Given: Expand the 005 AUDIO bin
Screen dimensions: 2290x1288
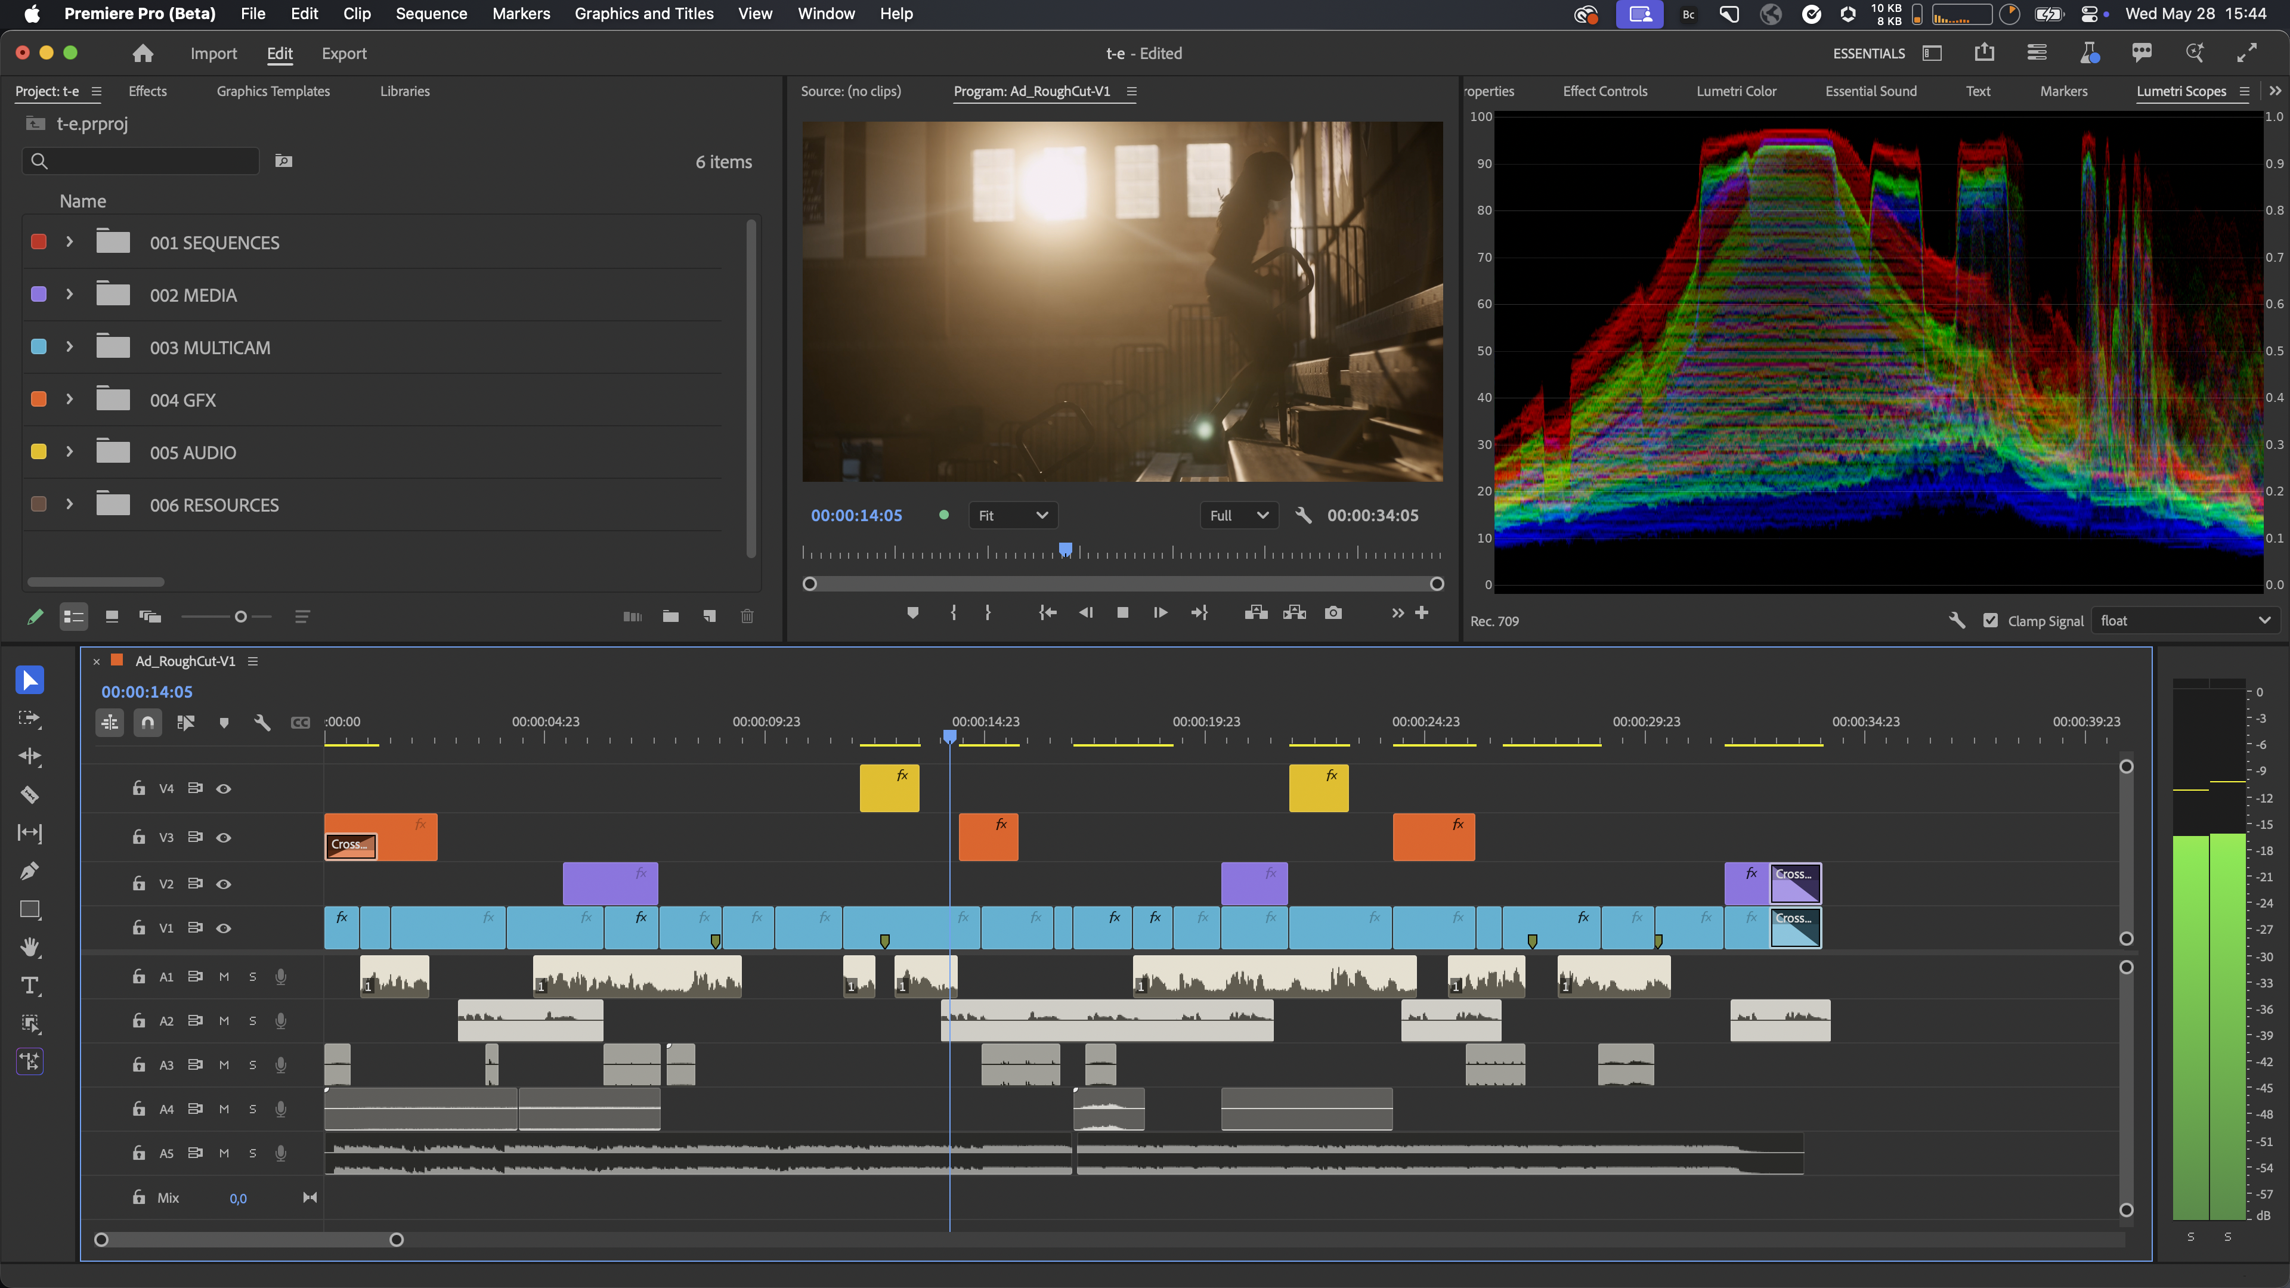Looking at the screenshot, I should pyautogui.click(x=69, y=451).
